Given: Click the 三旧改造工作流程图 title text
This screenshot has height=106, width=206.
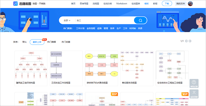Looking at the screenshot, I should (61, 83).
